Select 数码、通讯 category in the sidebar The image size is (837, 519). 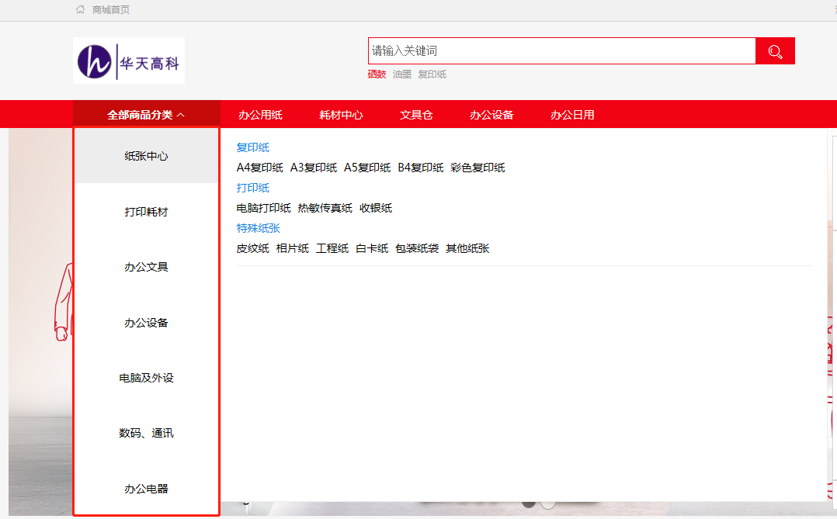click(x=146, y=433)
